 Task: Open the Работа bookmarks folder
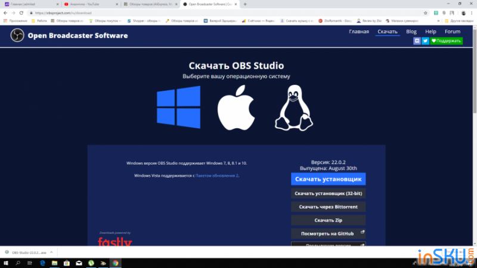pyautogui.click(x=39, y=21)
